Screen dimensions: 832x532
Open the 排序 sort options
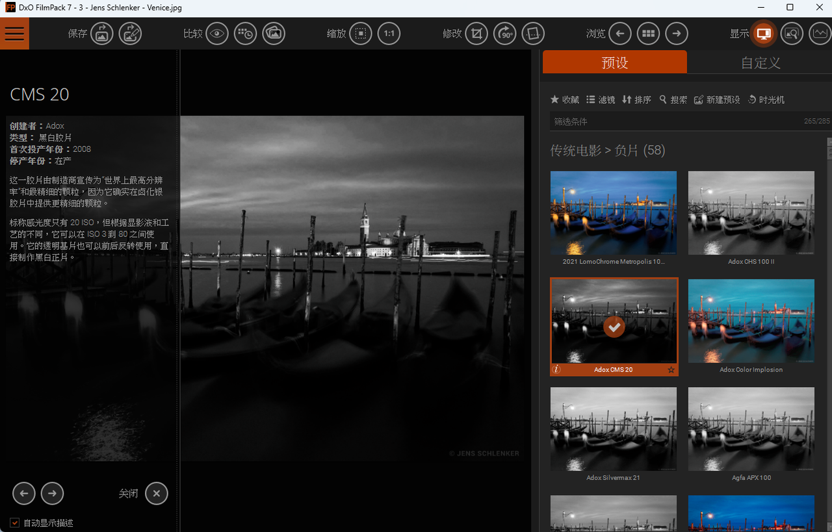click(636, 99)
